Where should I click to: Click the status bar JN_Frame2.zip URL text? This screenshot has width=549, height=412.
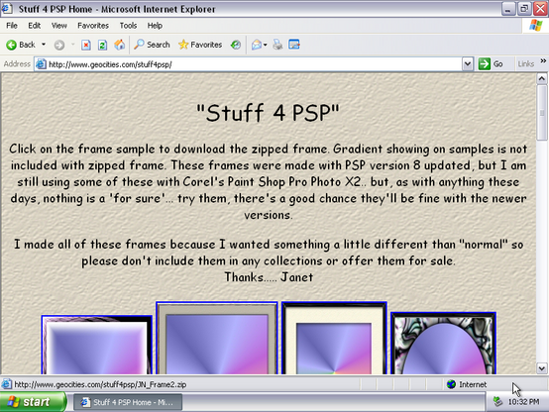100,384
